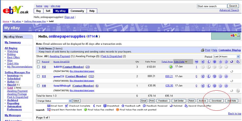Click the Select button next to Change Status
Image resolution: width=242 pixels, height=121 pixels.
coord(76,101)
